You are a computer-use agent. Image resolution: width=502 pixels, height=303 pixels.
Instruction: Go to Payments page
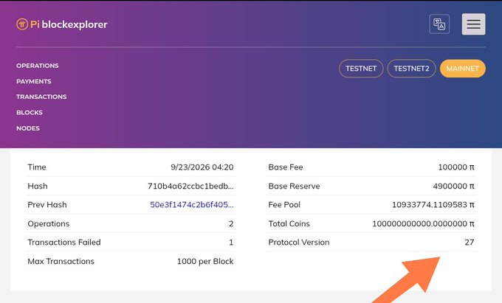point(34,81)
